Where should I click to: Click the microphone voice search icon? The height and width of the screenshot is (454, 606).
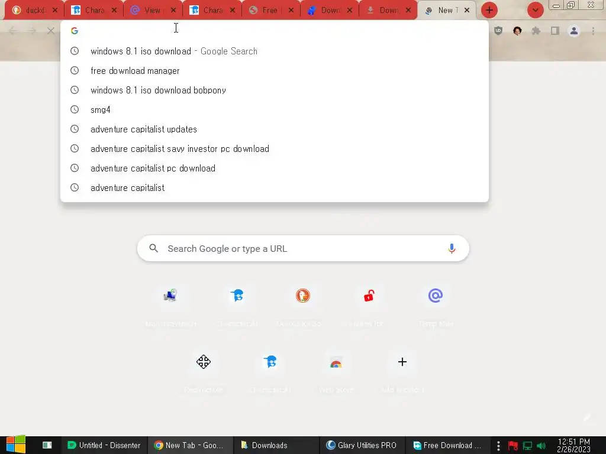click(452, 248)
